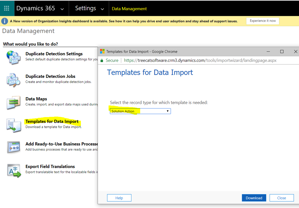
Task: Click the popup URL address bar
Action: pyautogui.click(x=200, y=61)
